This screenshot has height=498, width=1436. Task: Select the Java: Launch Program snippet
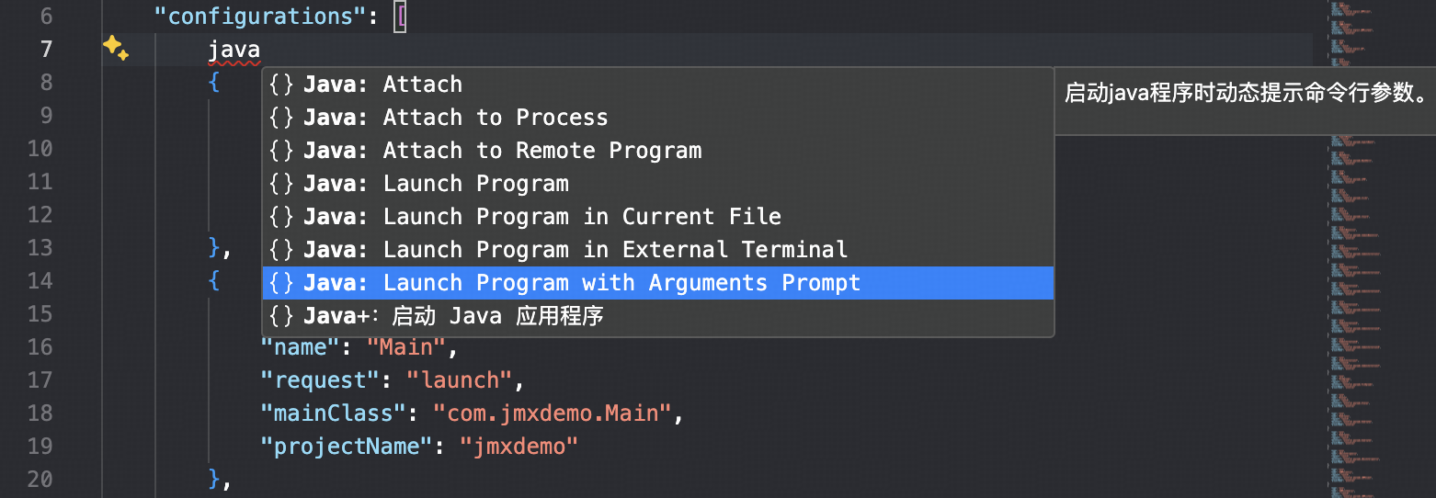pos(657,184)
